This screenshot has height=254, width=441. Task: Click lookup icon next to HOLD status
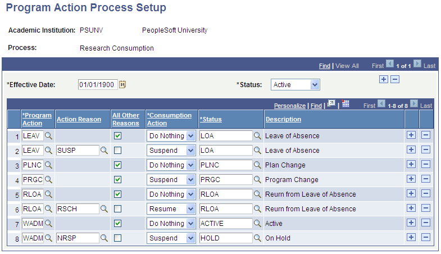click(257, 238)
